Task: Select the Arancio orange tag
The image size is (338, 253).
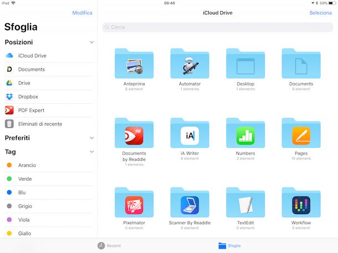Action: [x=49, y=165]
